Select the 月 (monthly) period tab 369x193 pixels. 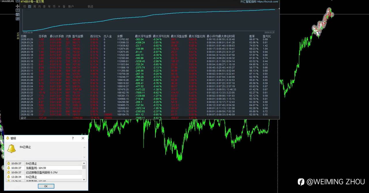point(39,6)
